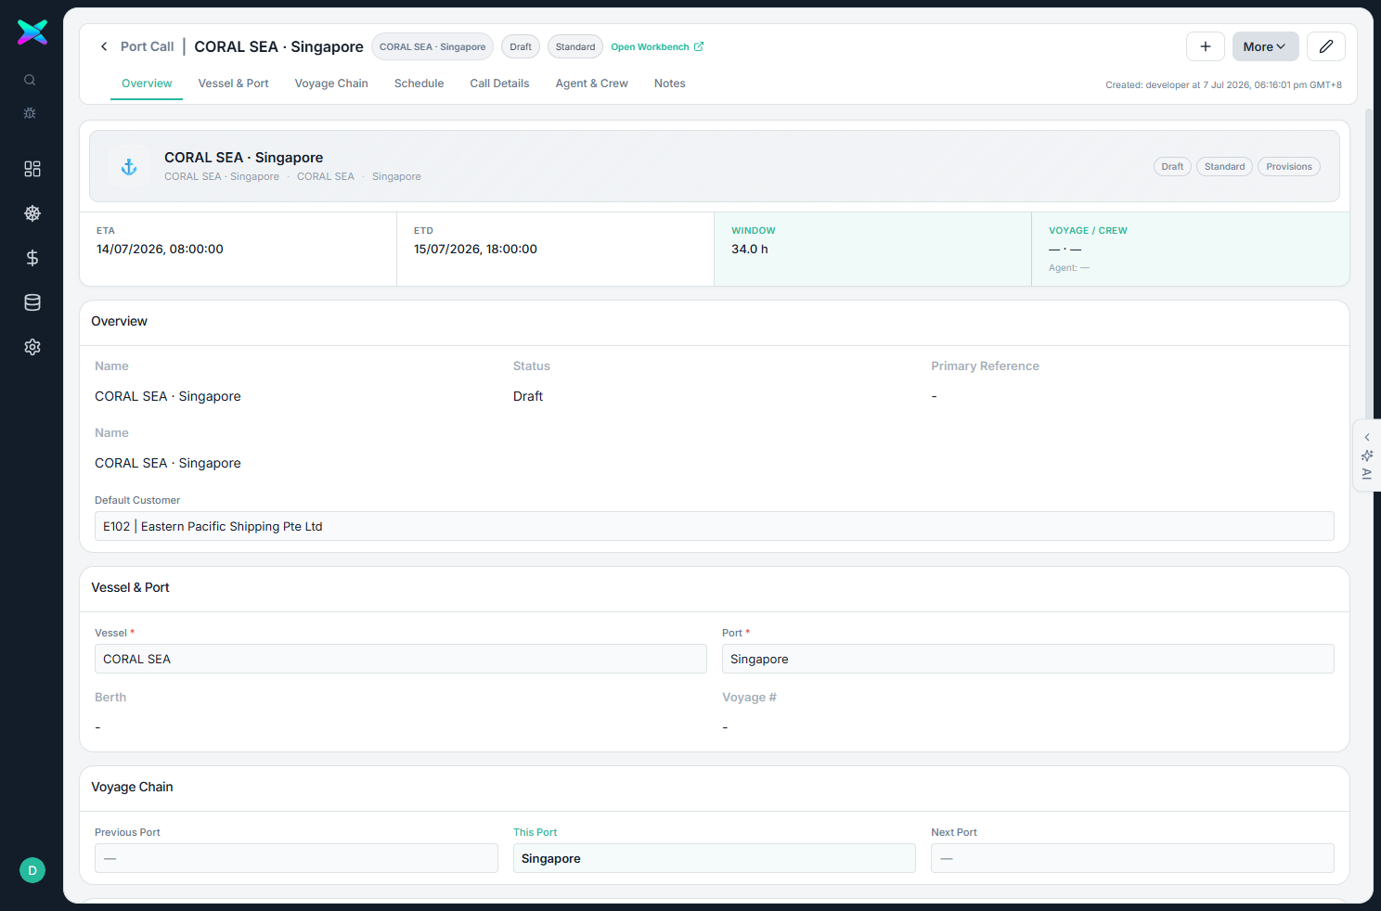Viewport: 1381px width, 911px height.
Task: Click the plus add button
Action: click(x=1206, y=46)
